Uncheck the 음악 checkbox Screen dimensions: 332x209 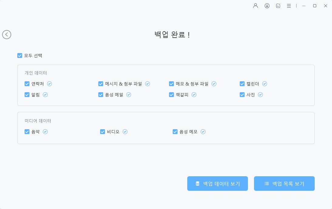click(27, 132)
